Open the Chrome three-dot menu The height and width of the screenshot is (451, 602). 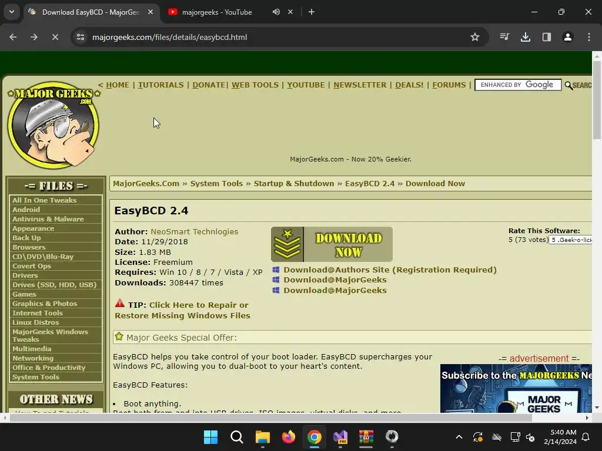[x=588, y=37]
